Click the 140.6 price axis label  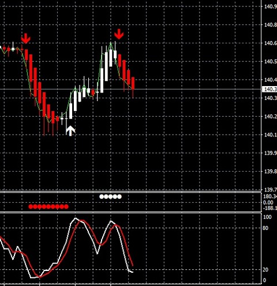(271, 43)
